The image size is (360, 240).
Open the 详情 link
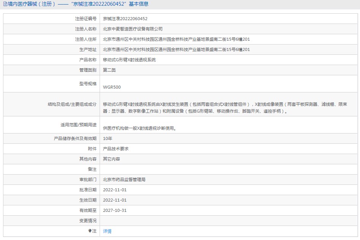pos(107,231)
